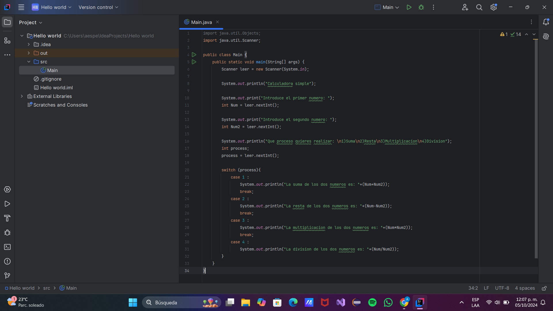
Task: Click the Búsqueda taskbar search box
Action: click(x=181, y=302)
